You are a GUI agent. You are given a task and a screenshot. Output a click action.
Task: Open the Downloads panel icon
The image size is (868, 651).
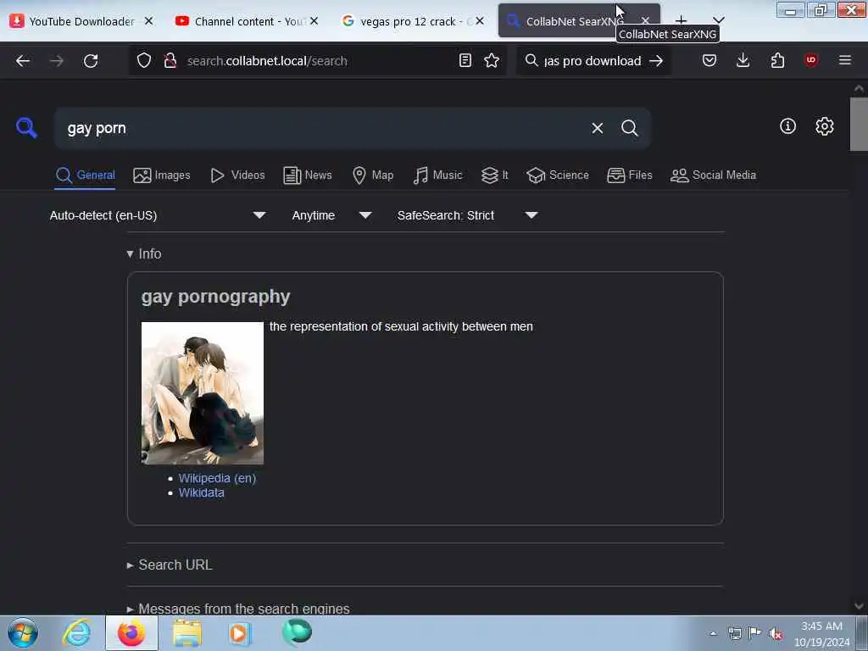point(743,60)
